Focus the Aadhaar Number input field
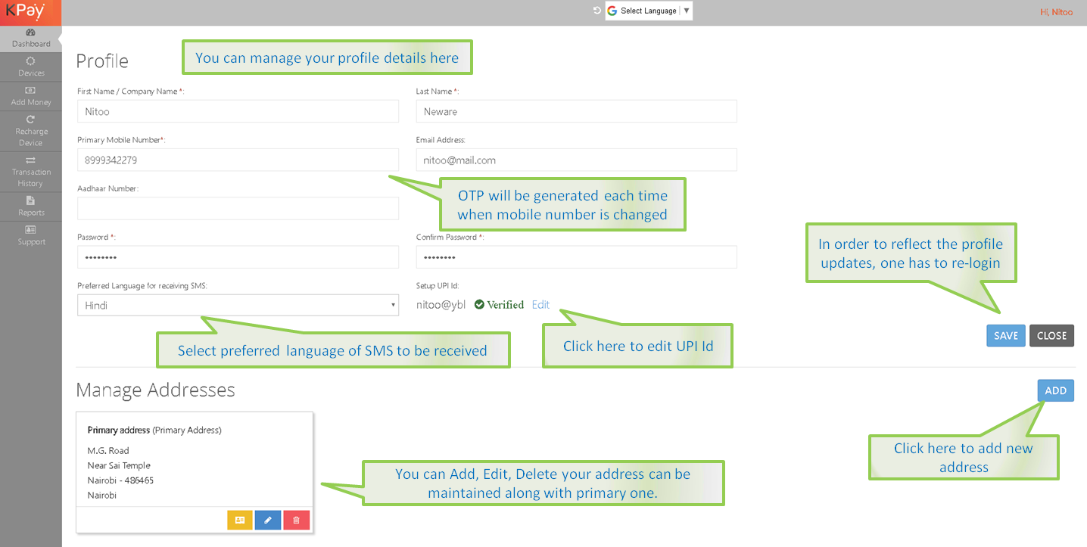The image size is (1087, 547). click(x=238, y=208)
